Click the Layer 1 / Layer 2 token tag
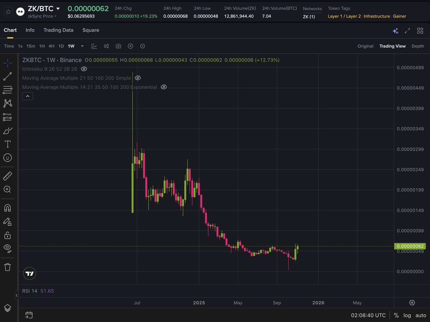The image size is (430, 322). [x=344, y=16]
